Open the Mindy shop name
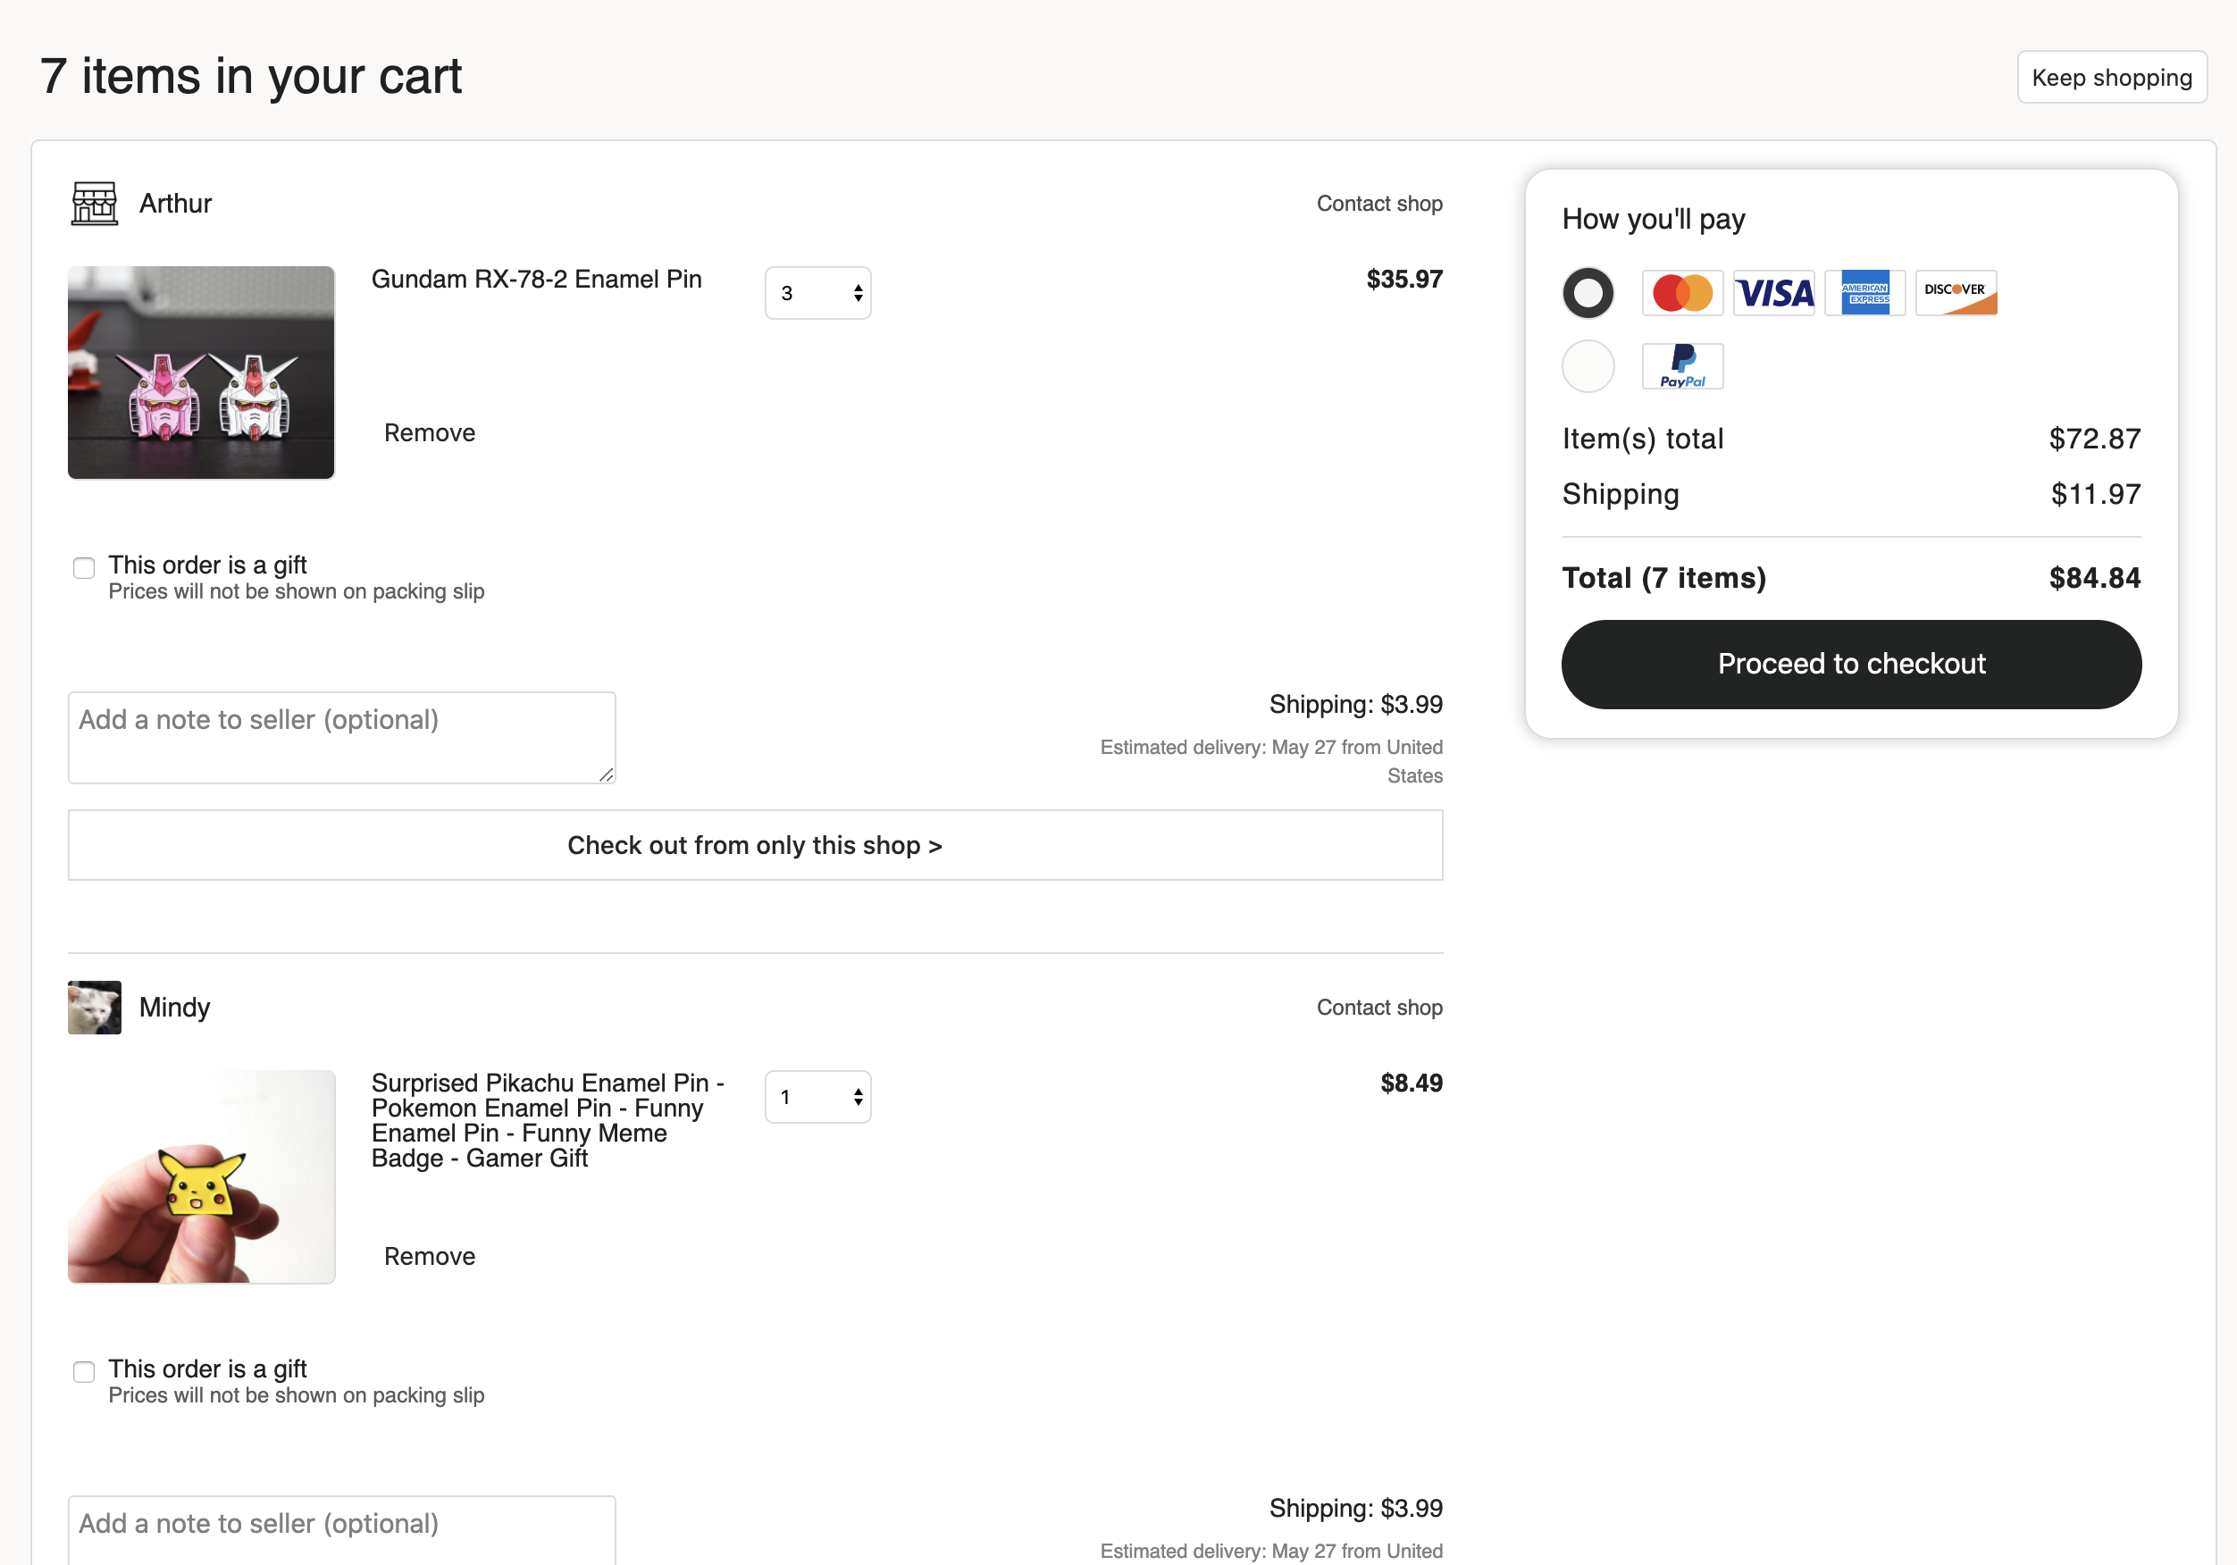The width and height of the screenshot is (2237, 1565). (174, 1007)
